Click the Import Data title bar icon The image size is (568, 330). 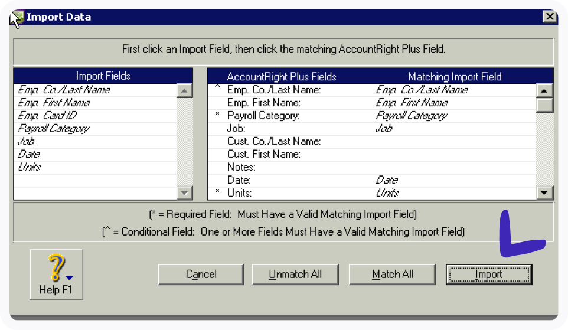(17, 17)
